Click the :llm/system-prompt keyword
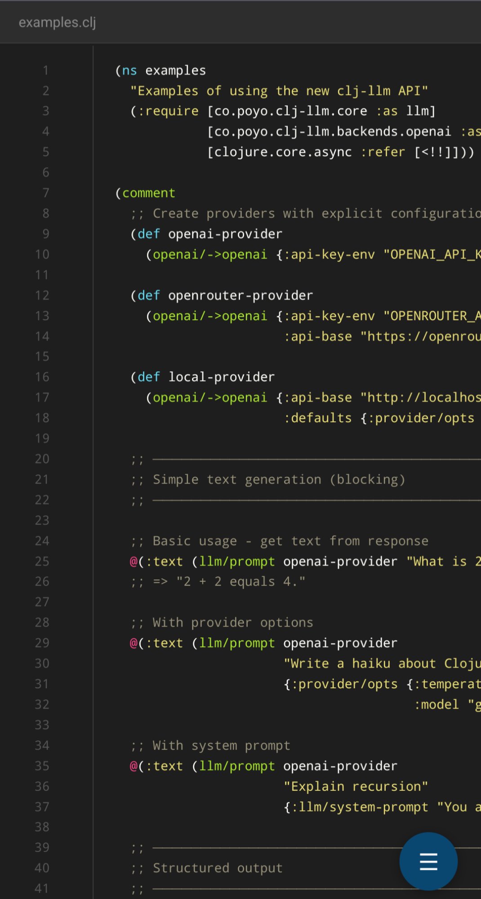 tap(360, 807)
